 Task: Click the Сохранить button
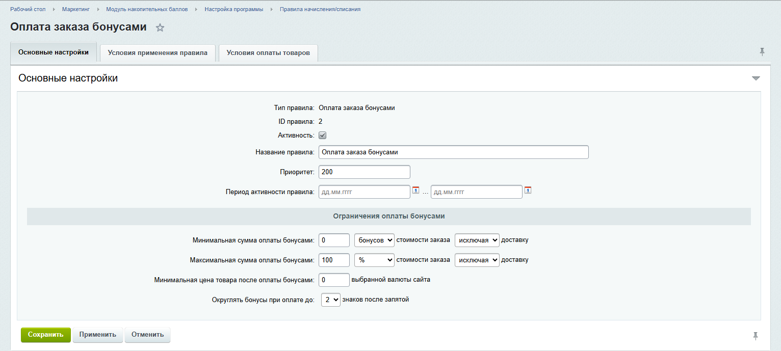46,335
